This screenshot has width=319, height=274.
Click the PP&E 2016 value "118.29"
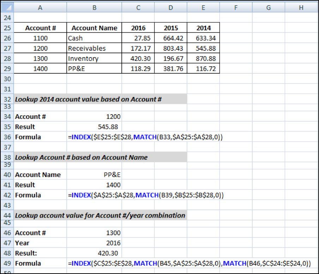coord(138,68)
